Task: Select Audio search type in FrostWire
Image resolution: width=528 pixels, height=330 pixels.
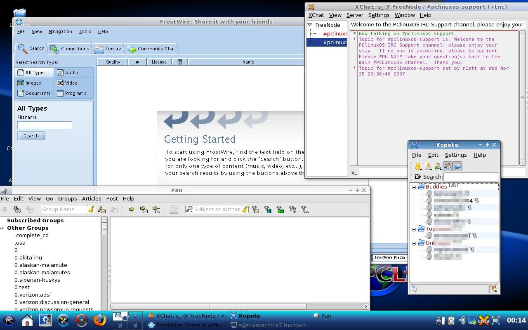Action: [74, 73]
